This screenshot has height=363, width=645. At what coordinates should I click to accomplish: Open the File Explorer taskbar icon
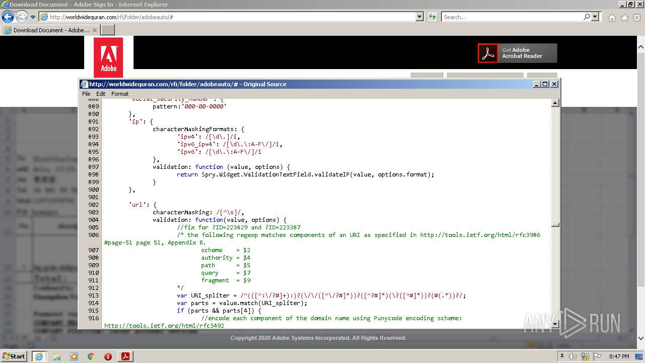57,356
